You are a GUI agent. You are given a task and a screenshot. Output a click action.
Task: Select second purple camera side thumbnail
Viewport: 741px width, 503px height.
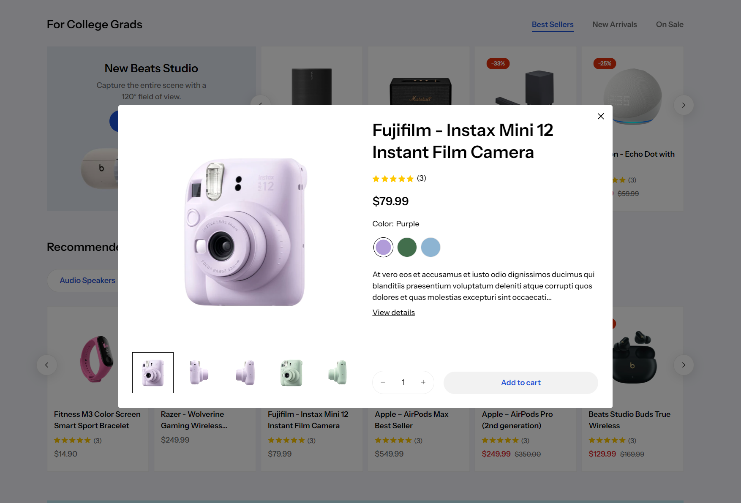pyautogui.click(x=199, y=372)
